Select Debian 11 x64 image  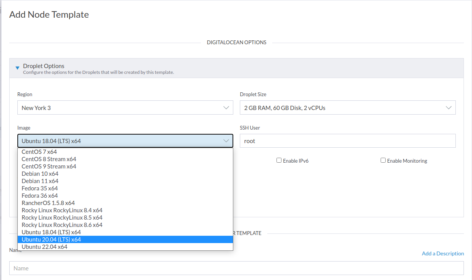[x=40, y=181]
